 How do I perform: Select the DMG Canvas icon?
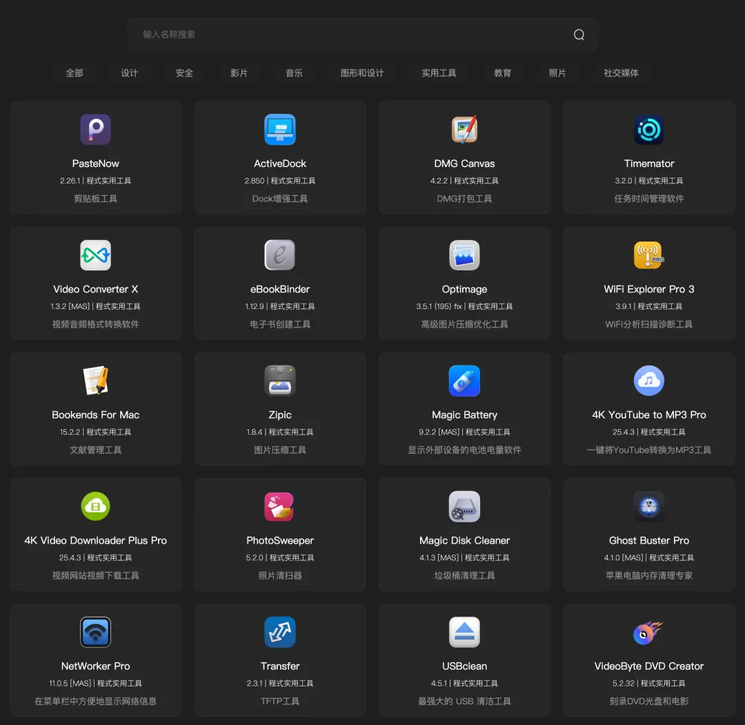464,129
